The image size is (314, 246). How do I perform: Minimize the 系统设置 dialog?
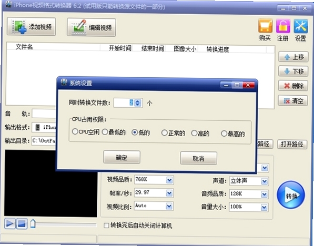click(226, 85)
